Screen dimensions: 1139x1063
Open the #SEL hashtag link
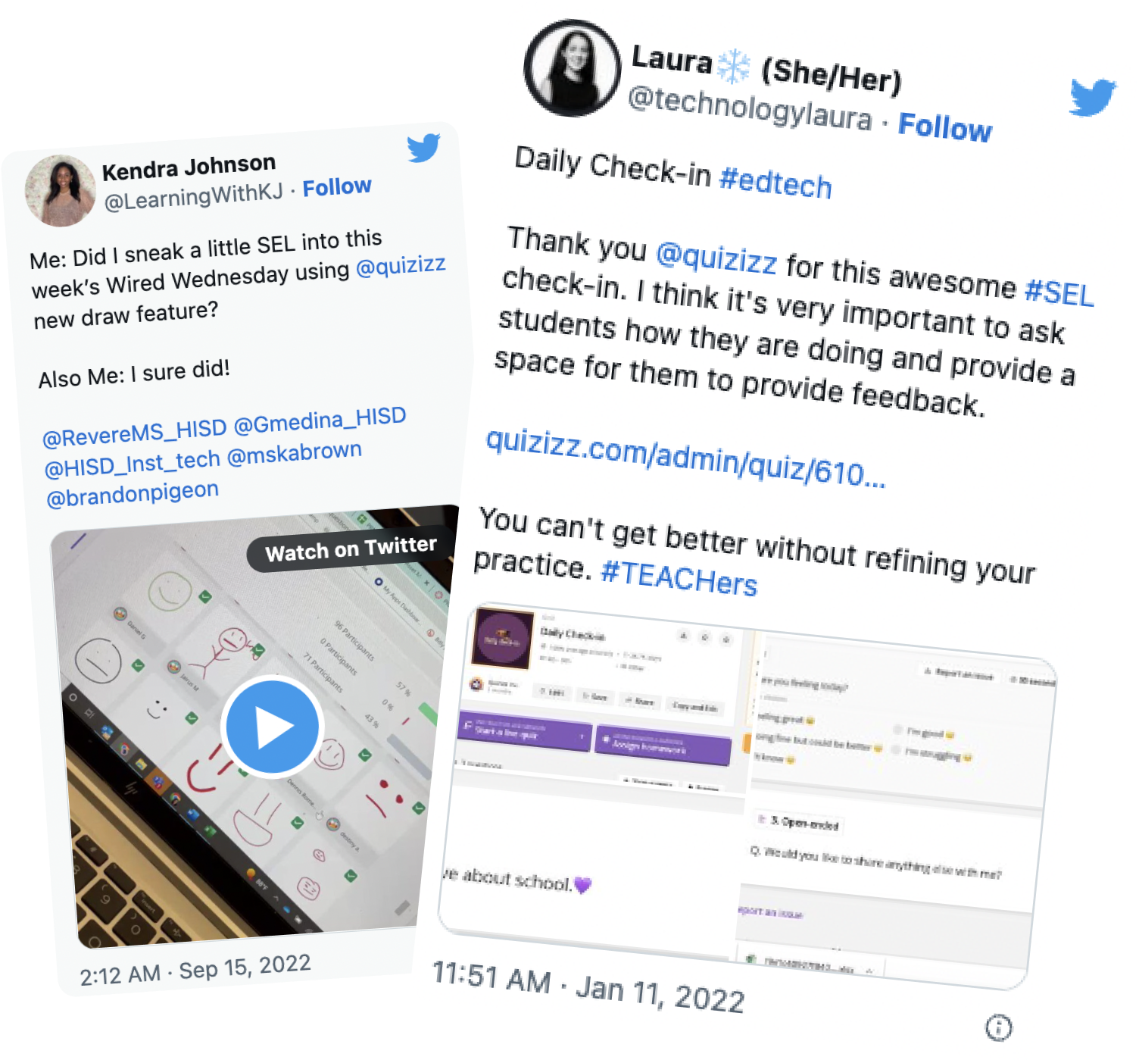coord(1059,292)
